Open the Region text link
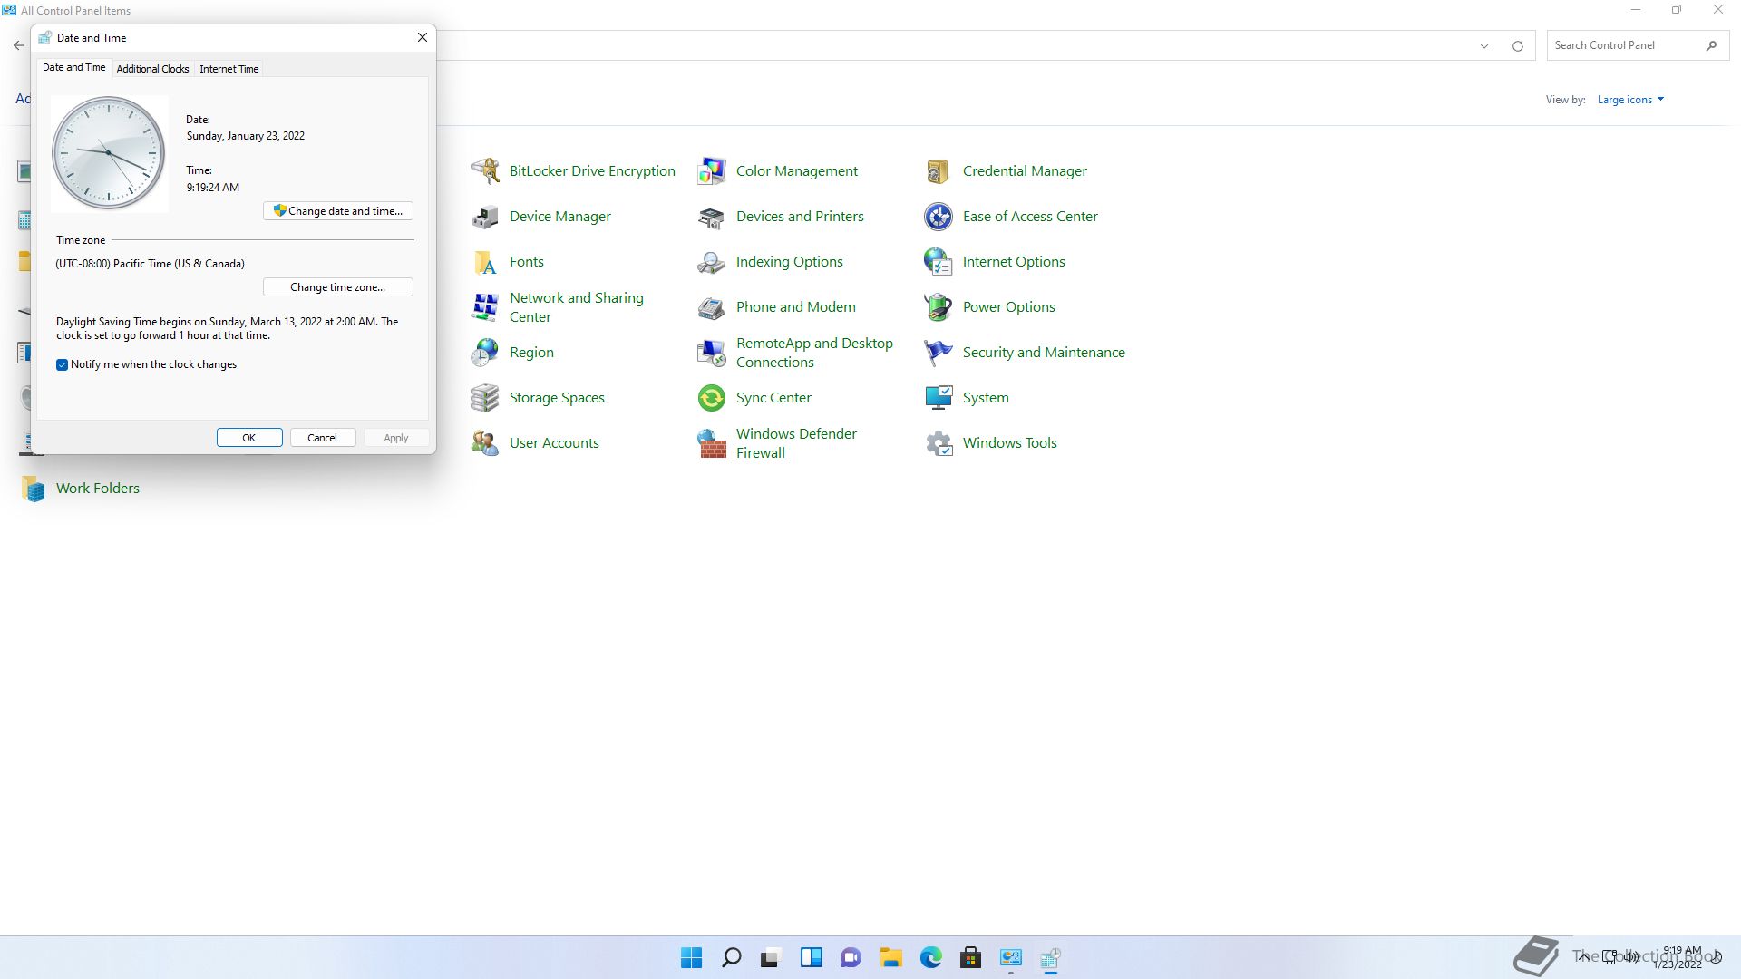The height and width of the screenshot is (979, 1741). (x=531, y=352)
